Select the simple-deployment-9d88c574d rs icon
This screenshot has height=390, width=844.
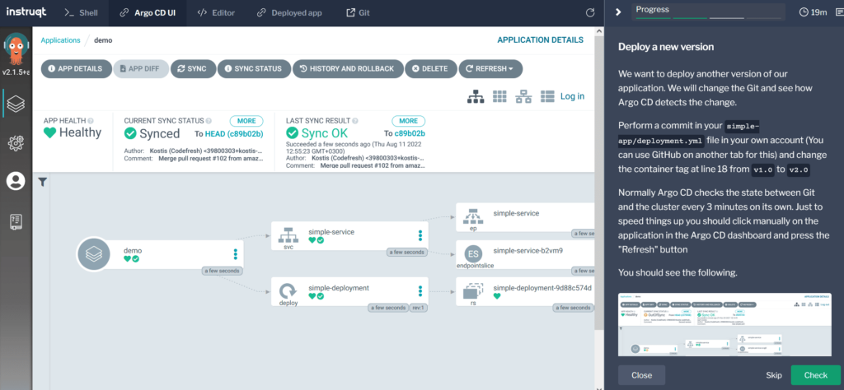(472, 292)
